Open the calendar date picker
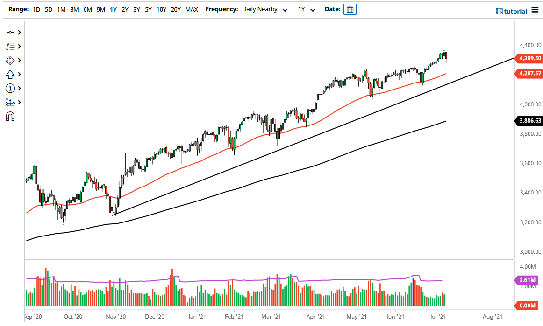Image resolution: width=543 pixels, height=326 pixels. pos(350,9)
